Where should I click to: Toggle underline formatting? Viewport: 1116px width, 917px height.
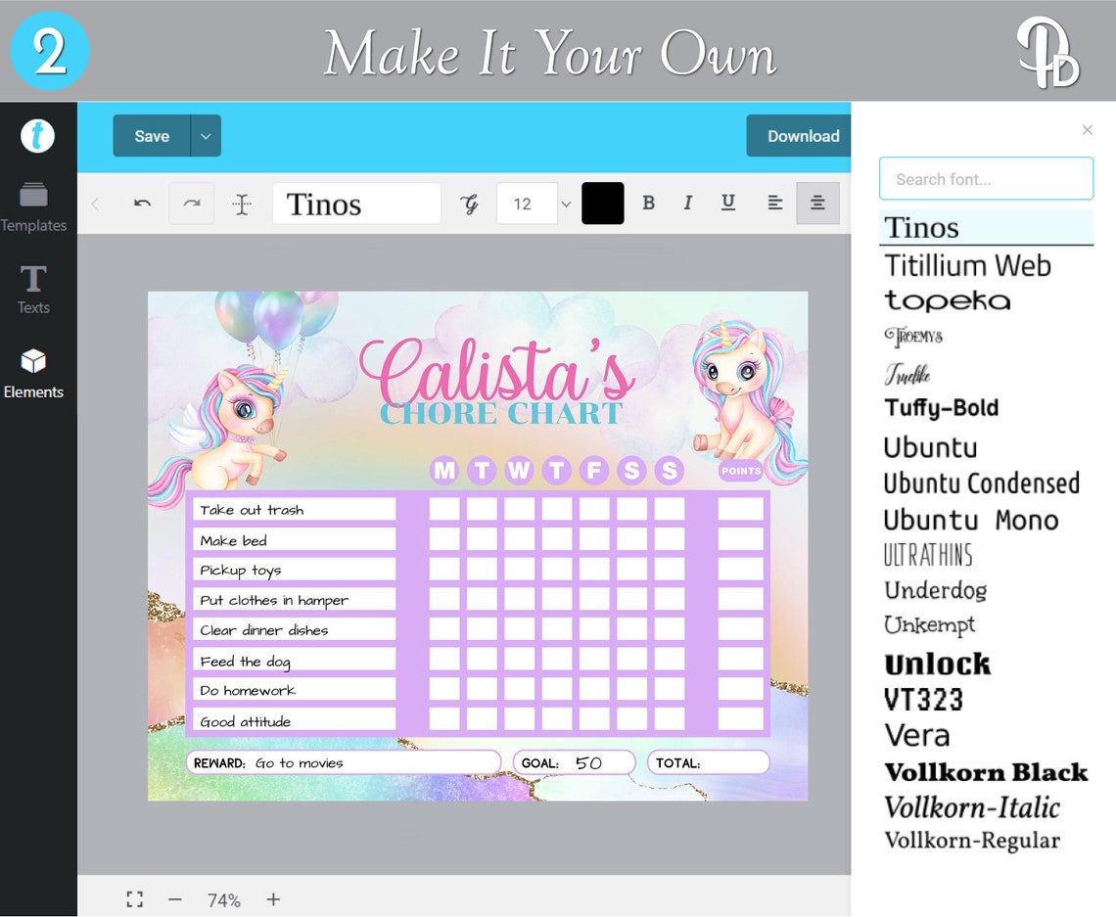[727, 203]
